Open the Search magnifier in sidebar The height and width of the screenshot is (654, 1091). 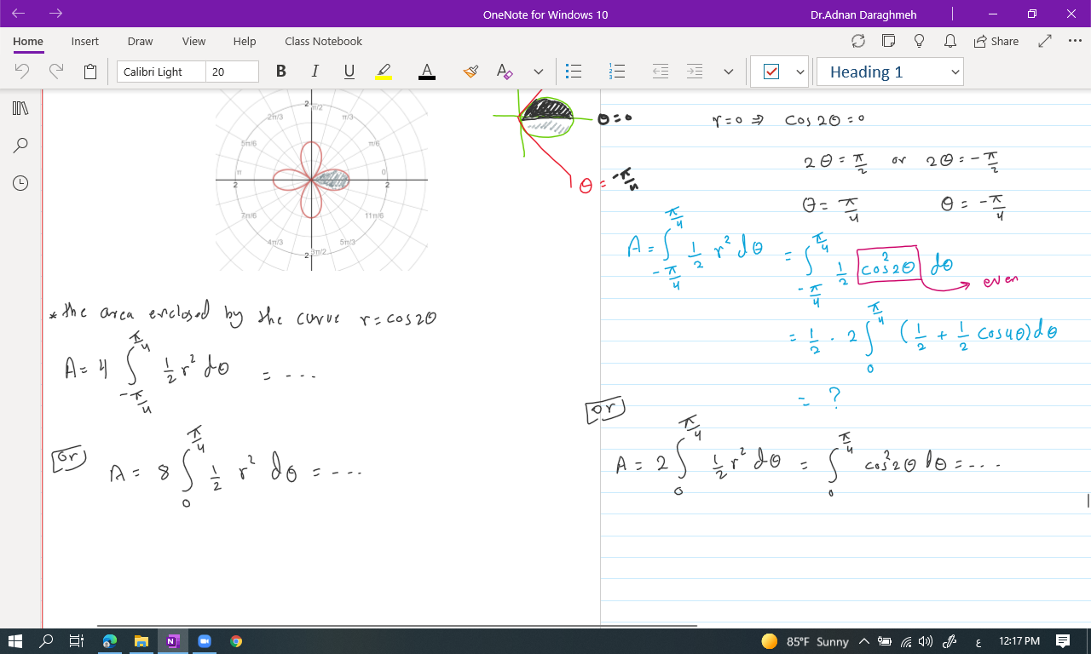20,146
